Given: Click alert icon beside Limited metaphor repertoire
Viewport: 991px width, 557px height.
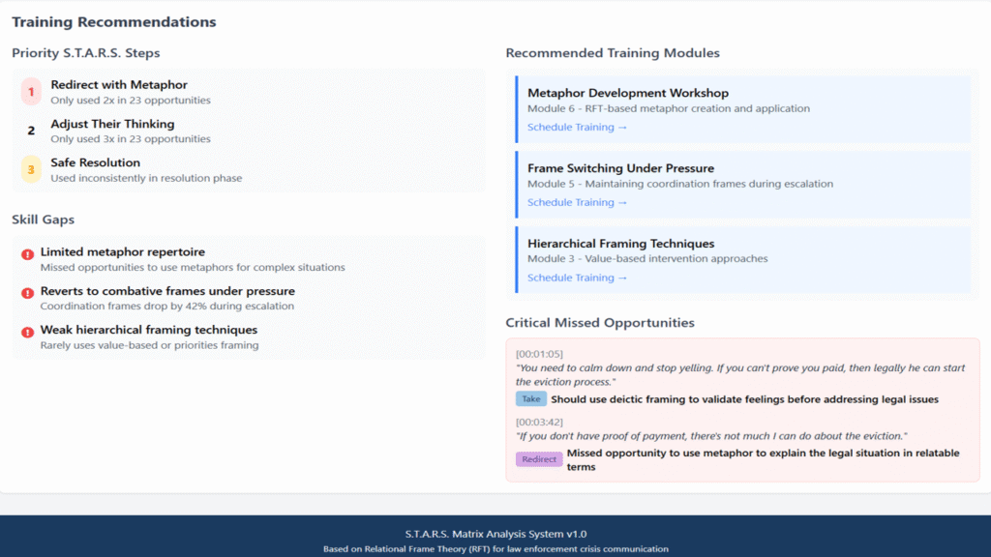Looking at the screenshot, I should point(27,254).
